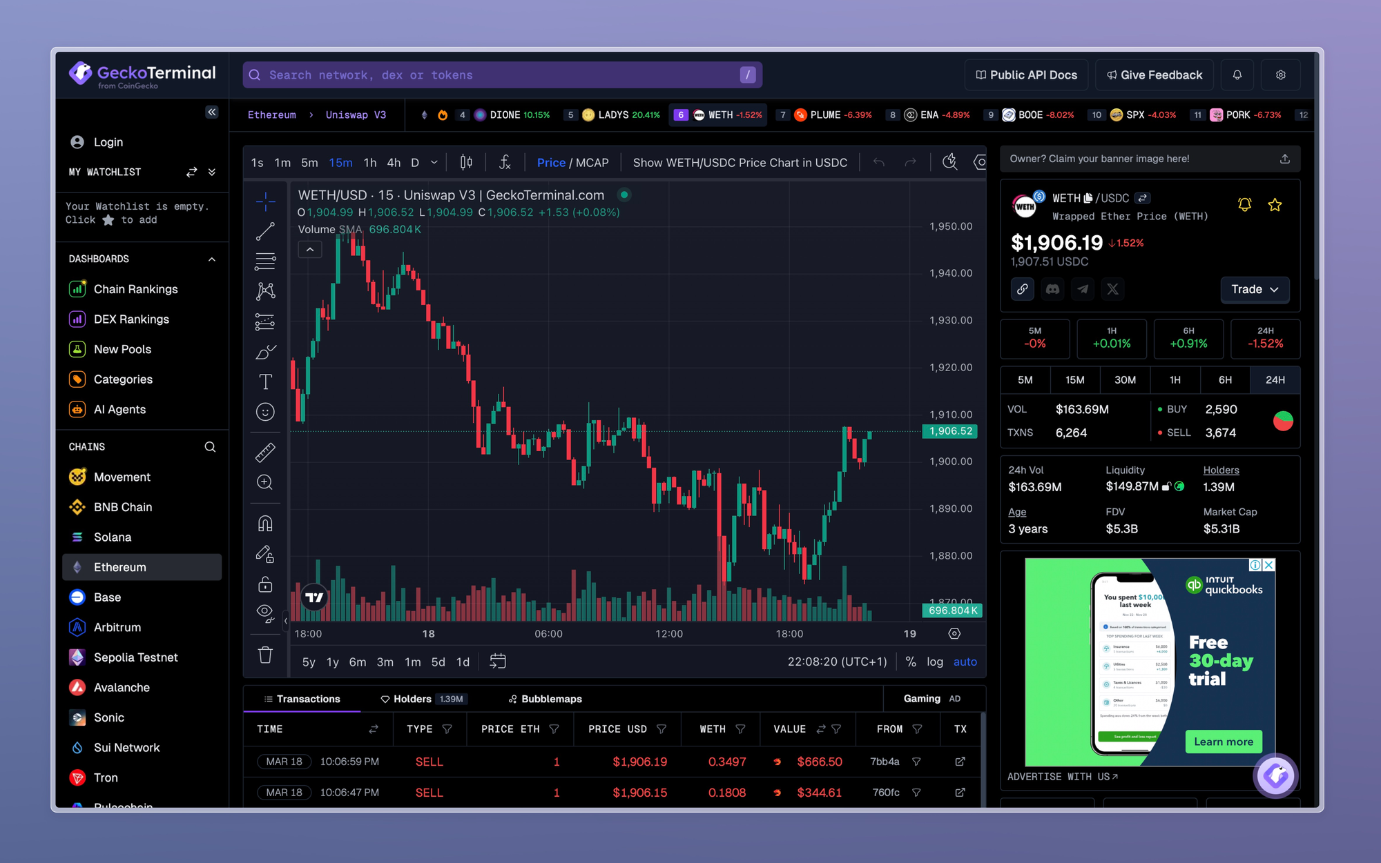Toggle percent scale on chart
Viewport: 1381px width, 863px height.
[911, 662]
